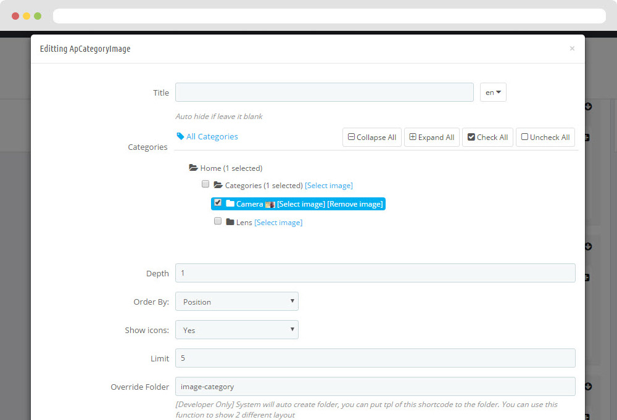Click the All Categories tag icon
617x420 pixels.
180,136
